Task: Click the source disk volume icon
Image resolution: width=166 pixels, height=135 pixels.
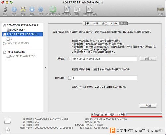Action: click(x=70, y=59)
